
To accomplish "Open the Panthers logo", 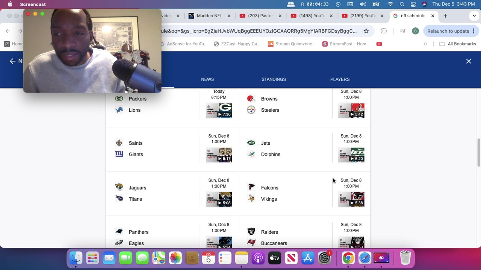I will [119, 232].
